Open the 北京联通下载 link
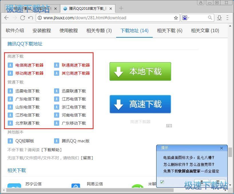234x194 pixels. 27,123
